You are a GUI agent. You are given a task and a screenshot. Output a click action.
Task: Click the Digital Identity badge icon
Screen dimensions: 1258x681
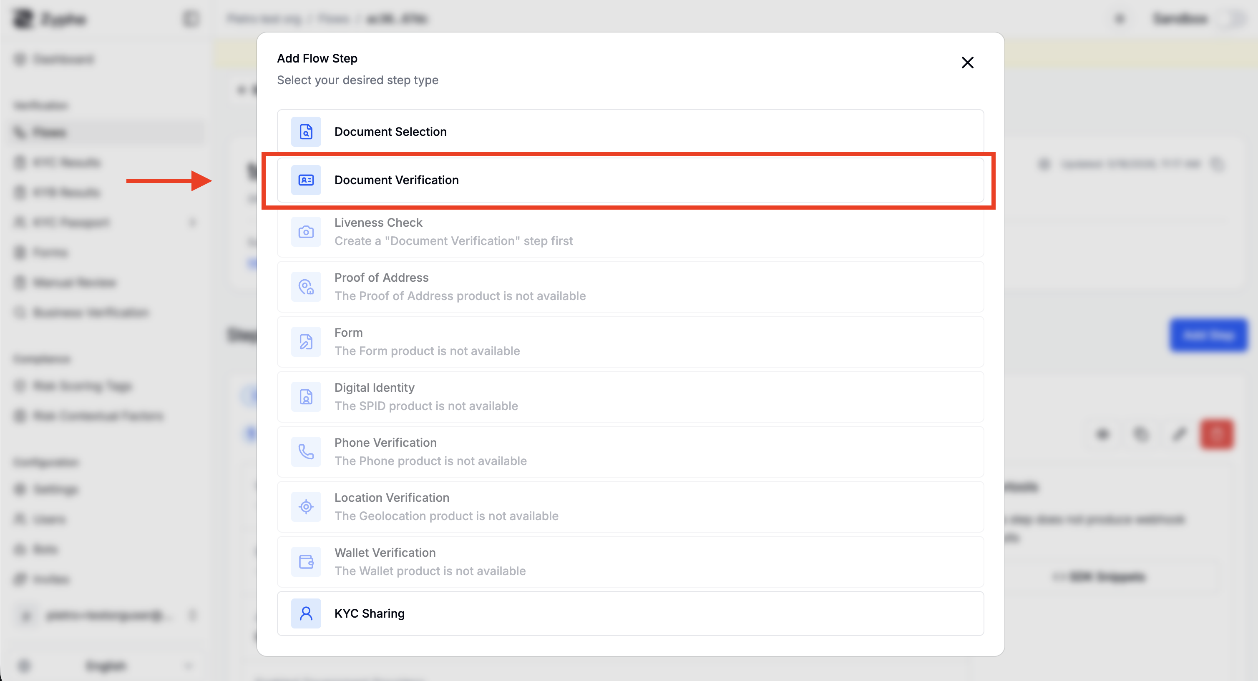306,397
